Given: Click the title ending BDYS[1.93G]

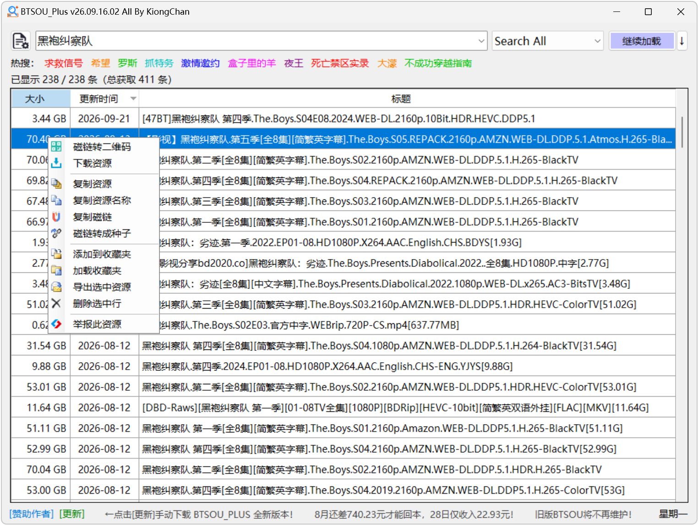Looking at the screenshot, I should coord(340,243).
